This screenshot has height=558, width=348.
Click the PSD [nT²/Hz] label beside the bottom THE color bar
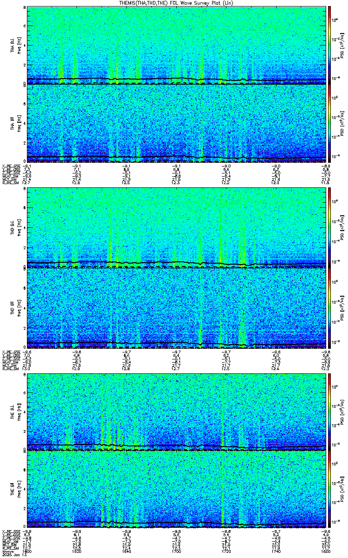click(342, 490)
